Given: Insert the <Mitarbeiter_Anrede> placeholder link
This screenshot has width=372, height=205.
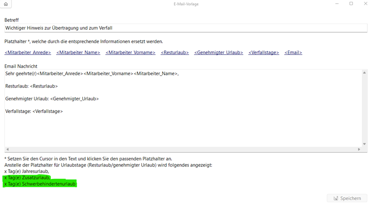Looking at the screenshot, I should [28, 53].
